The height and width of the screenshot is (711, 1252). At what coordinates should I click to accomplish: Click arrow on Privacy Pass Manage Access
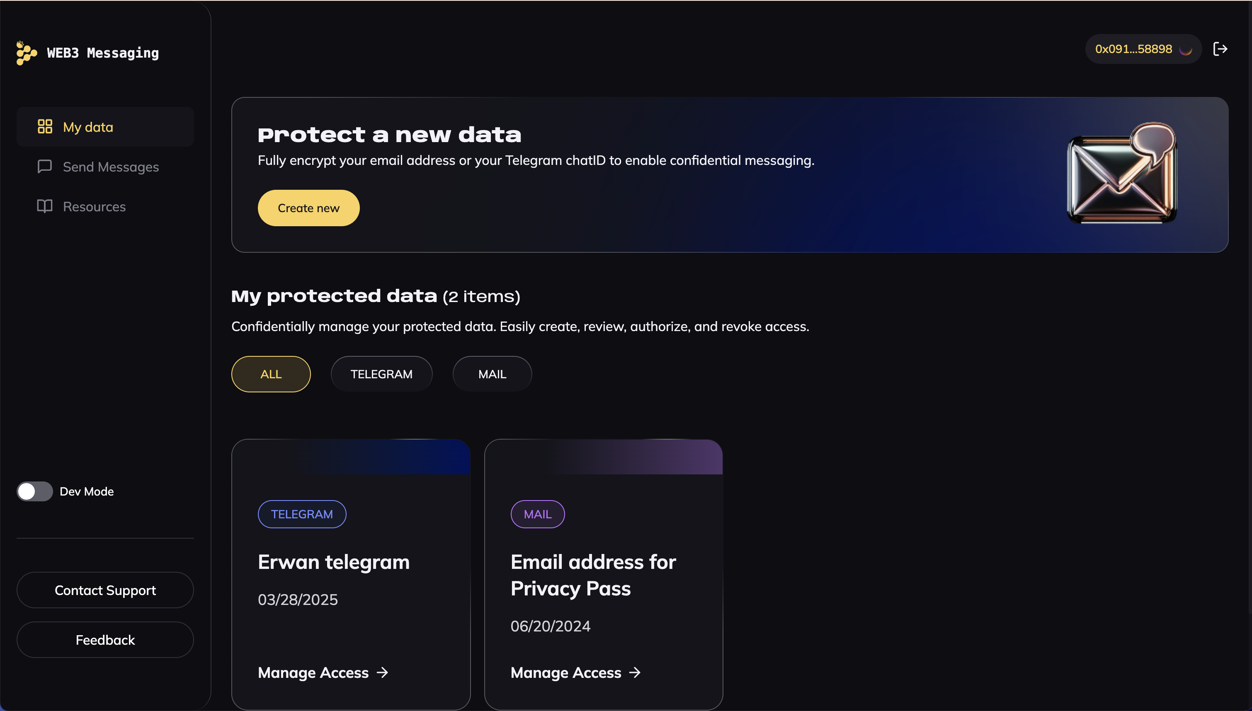point(635,672)
